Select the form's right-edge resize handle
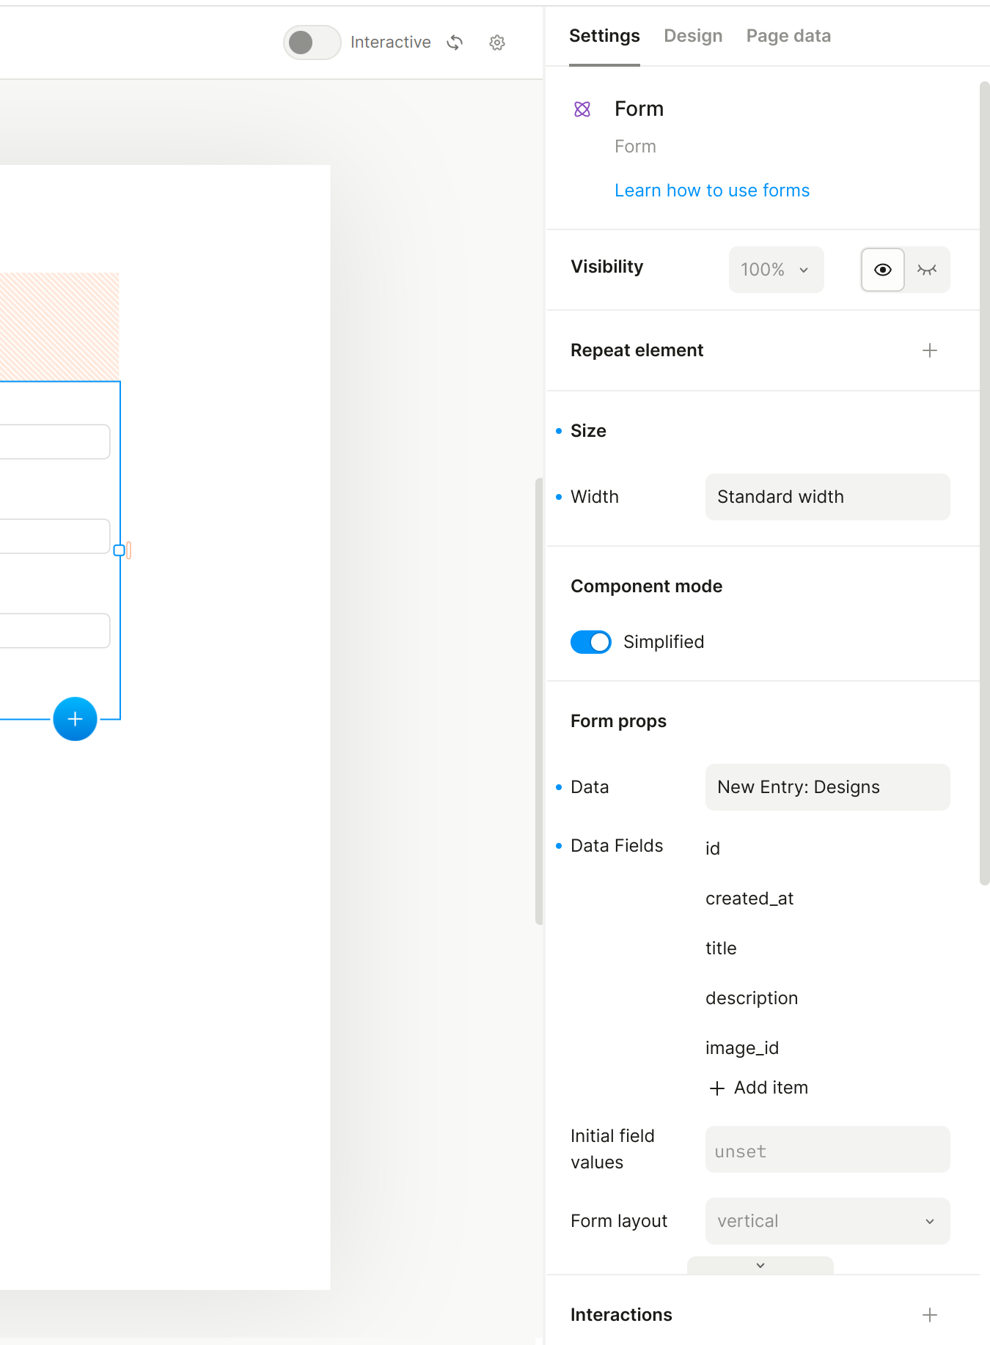 [120, 550]
